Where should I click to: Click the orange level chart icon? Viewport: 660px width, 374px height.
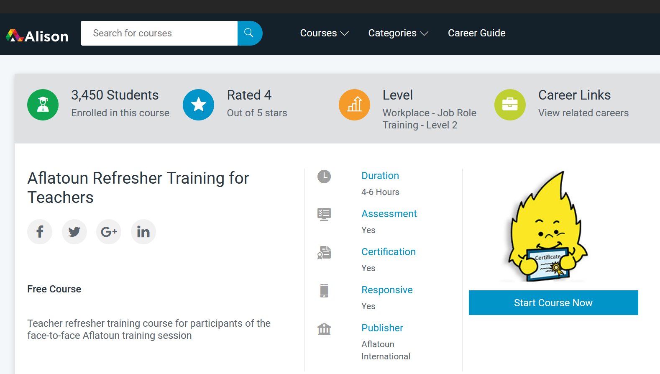(x=354, y=105)
